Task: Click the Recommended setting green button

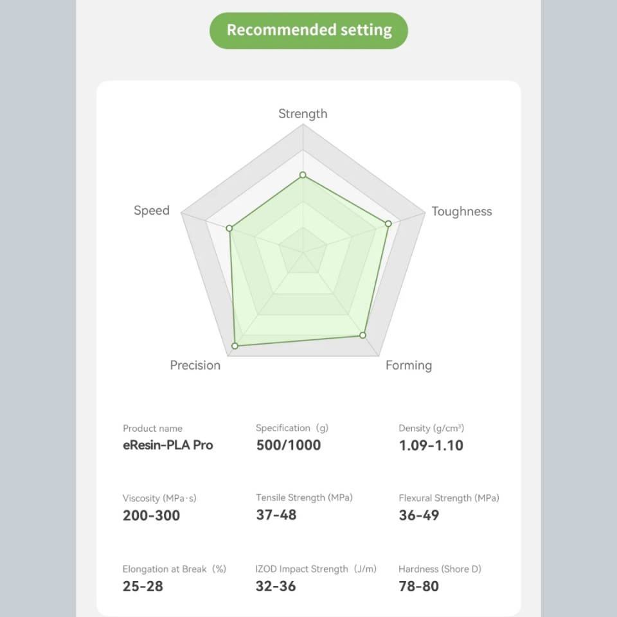Action: (308, 31)
